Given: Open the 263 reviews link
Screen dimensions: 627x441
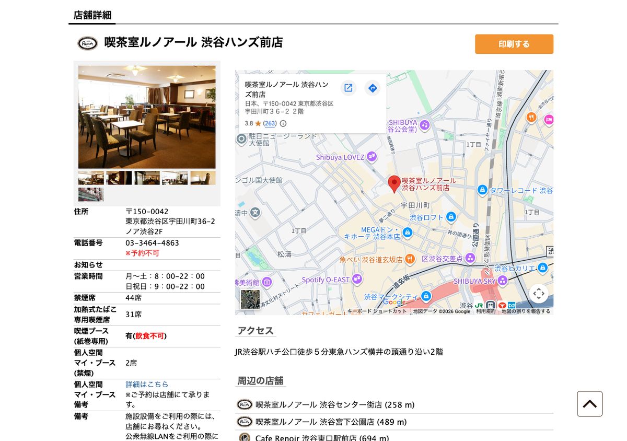Looking at the screenshot, I should point(270,124).
